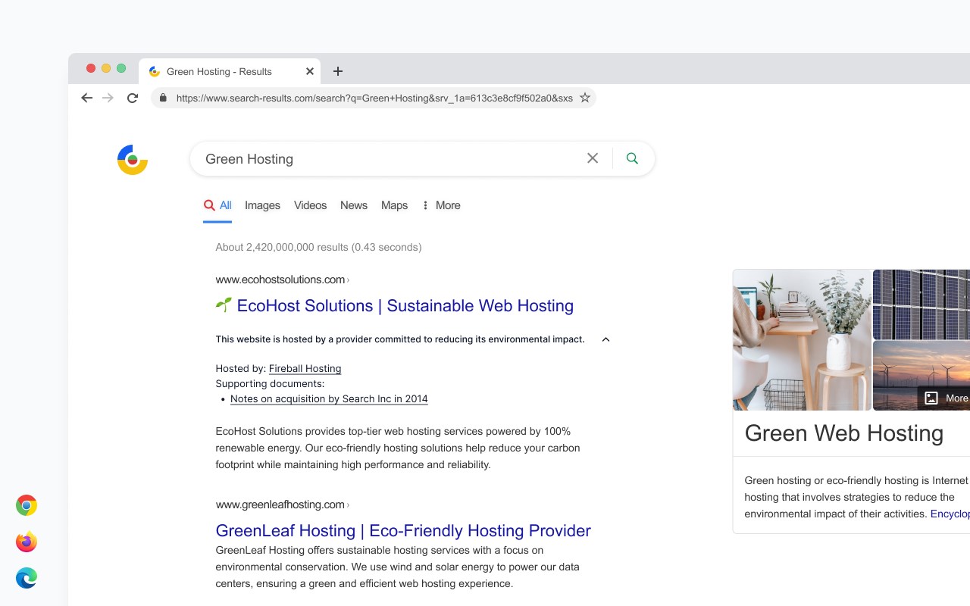Launch Chrome from the dock

pyautogui.click(x=27, y=505)
